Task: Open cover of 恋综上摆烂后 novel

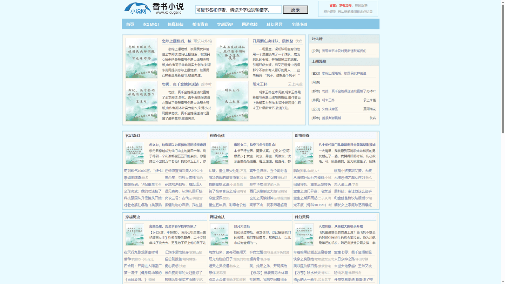Action: tap(141, 58)
